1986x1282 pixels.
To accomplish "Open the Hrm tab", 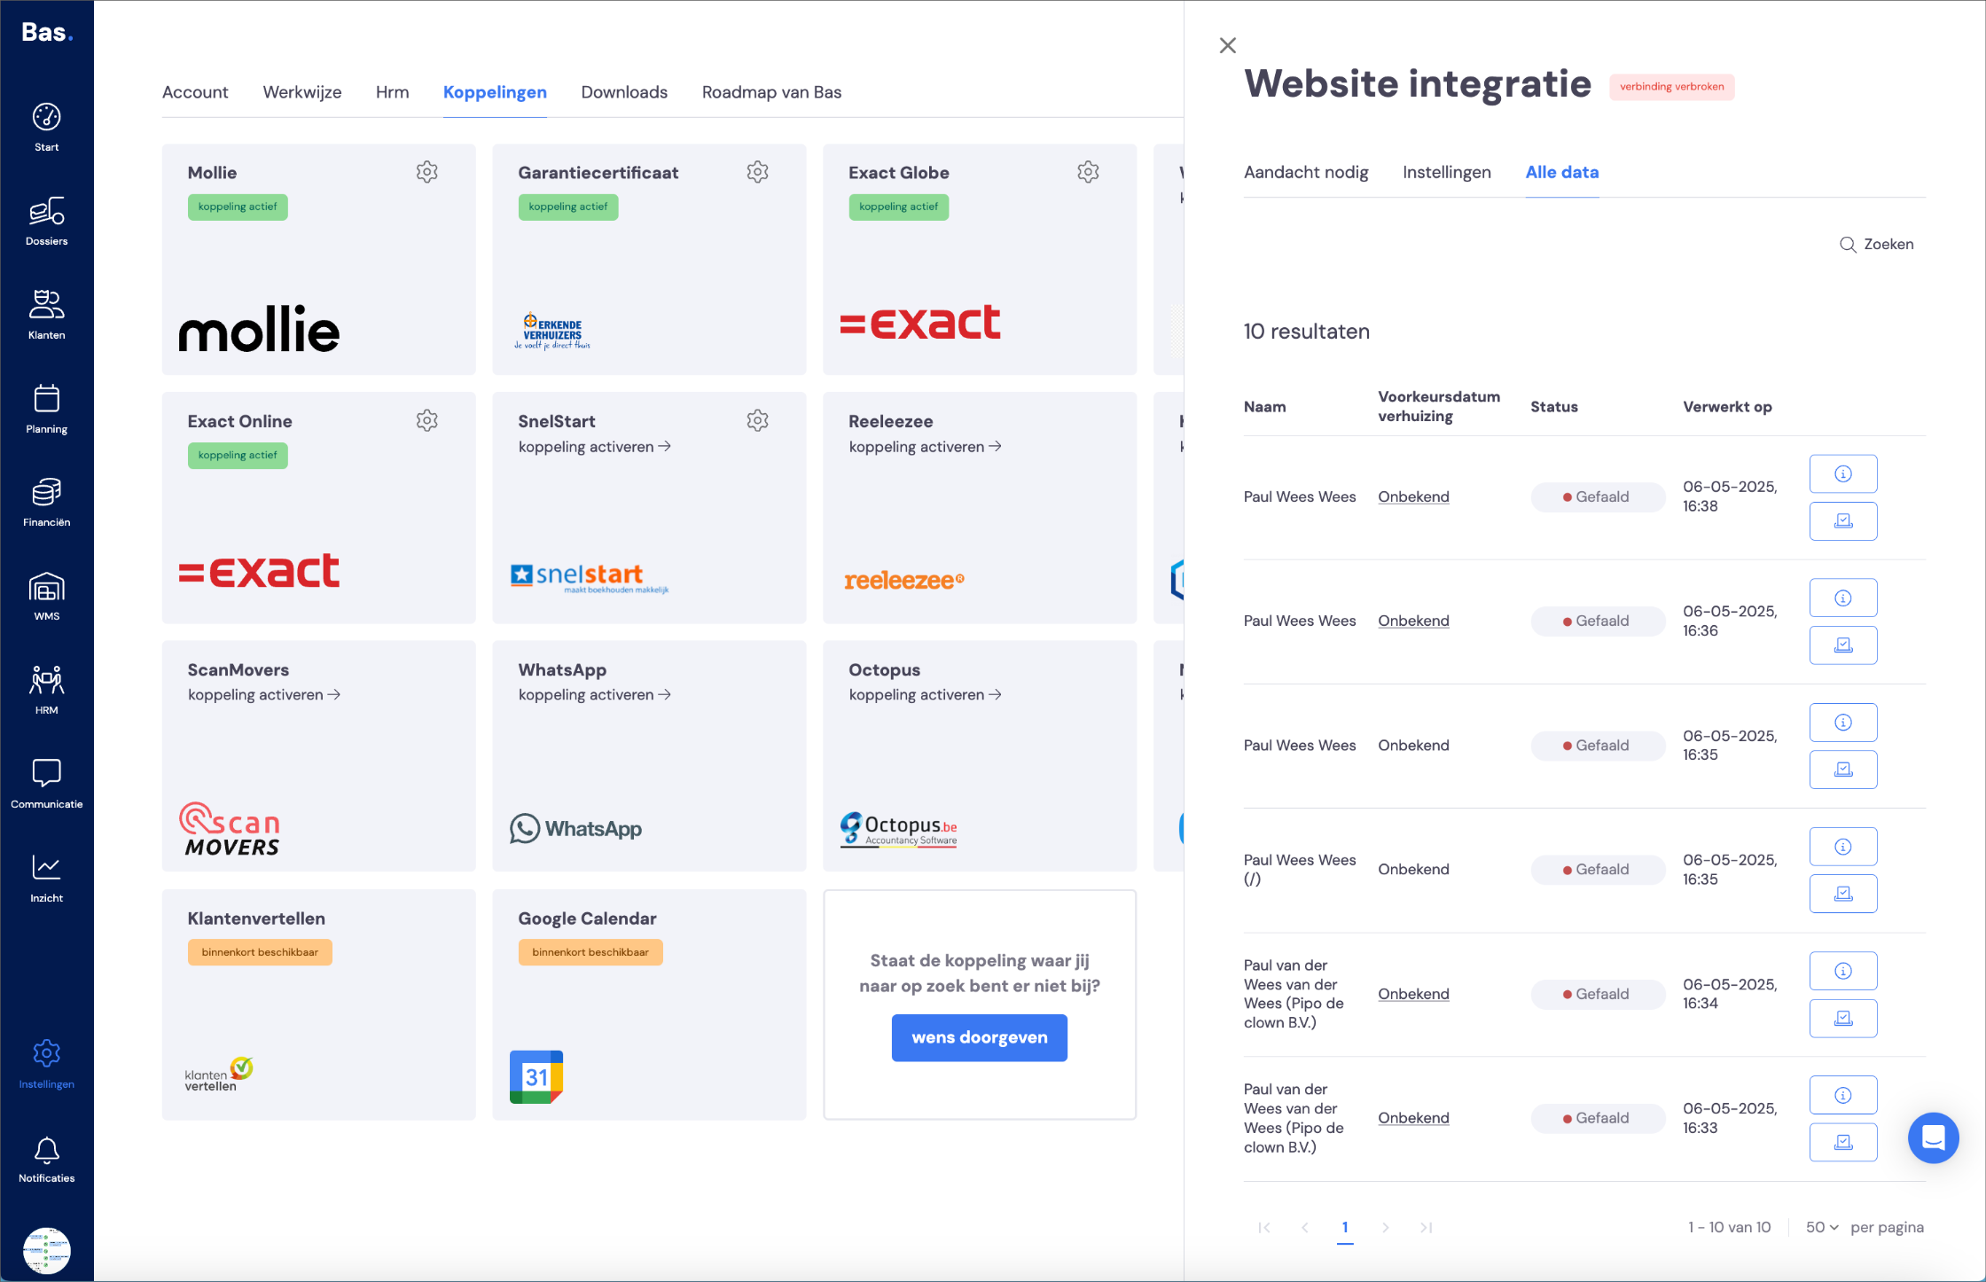I will (x=392, y=92).
